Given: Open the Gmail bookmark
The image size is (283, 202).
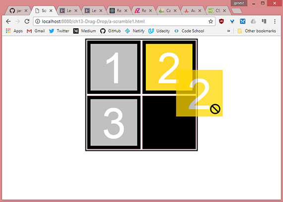Looking at the screenshot, I should (x=36, y=31).
